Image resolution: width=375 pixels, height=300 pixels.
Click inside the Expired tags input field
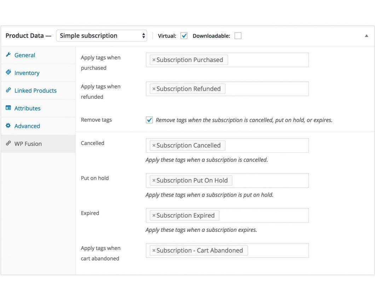pos(264,215)
